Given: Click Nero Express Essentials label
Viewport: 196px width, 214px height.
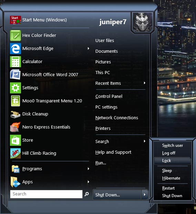Looking at the screenshot, I should point(46,127).
